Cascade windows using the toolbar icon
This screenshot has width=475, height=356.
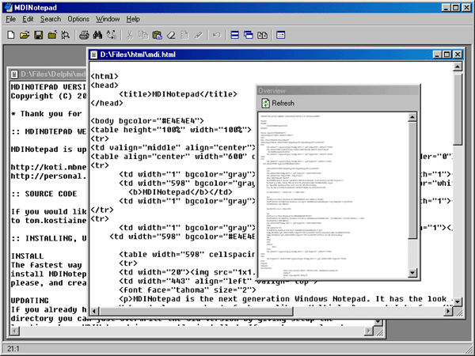pyautogui.click(x=249, y=35)
